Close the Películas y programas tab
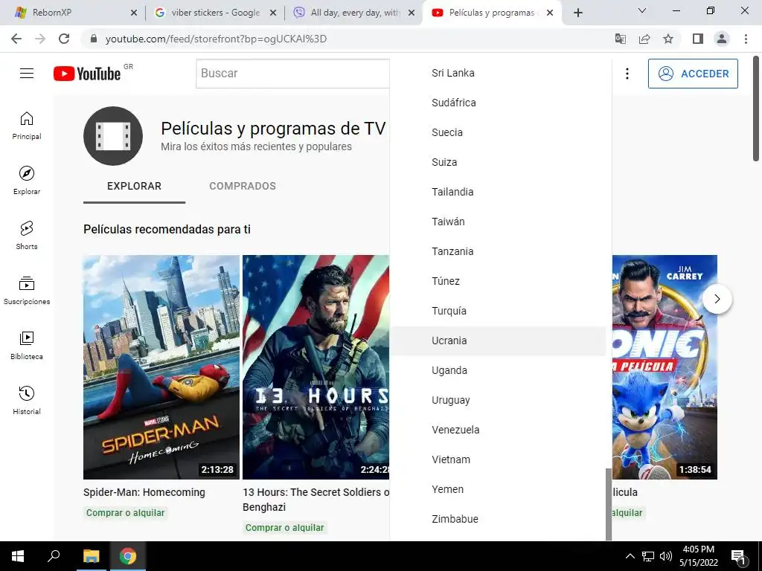762x571 pixels. (x=550, y=13)
